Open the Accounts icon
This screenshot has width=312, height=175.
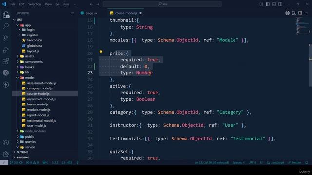[6, 142]
